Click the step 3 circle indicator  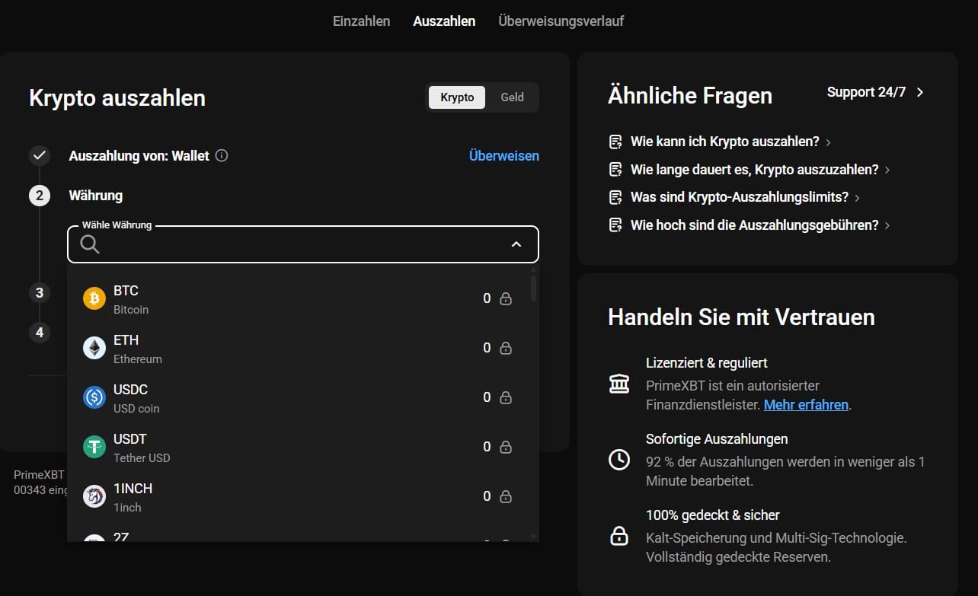coord(40,293)
